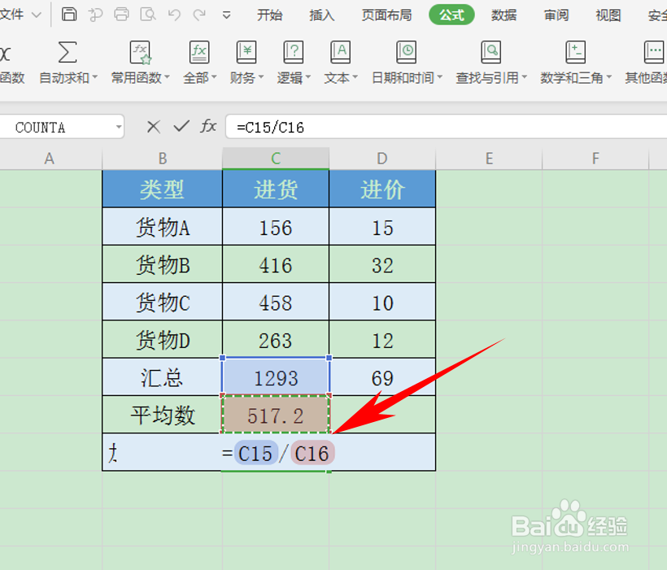Expand the 查找与引用 dropdown arrow
The height and width of the screenshot is (570, 667).
point(524,77)
